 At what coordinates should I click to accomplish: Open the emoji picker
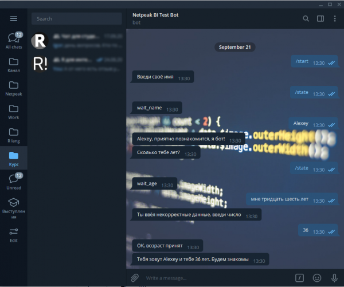tap(316, 278)
